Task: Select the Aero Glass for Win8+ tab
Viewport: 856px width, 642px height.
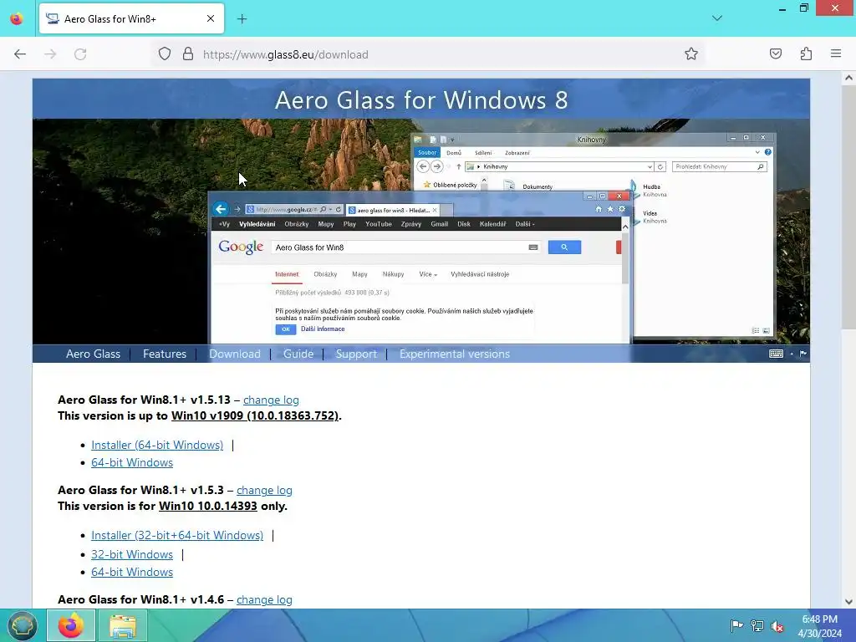Action: pos(131,18)
